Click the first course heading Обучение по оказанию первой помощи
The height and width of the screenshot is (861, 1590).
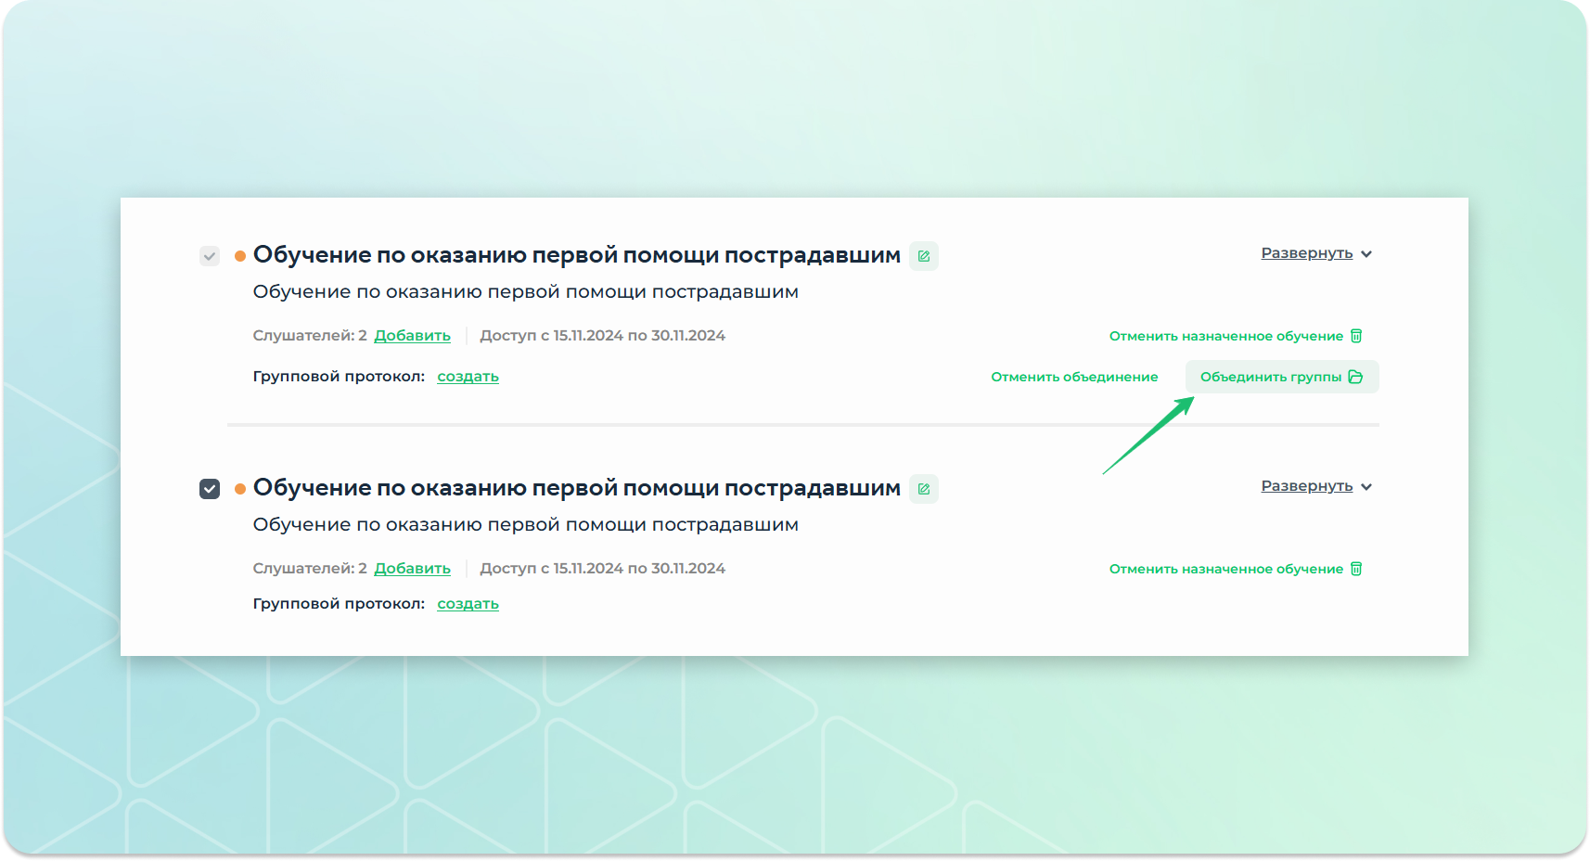pyautogui.click(x=576, y=255)
